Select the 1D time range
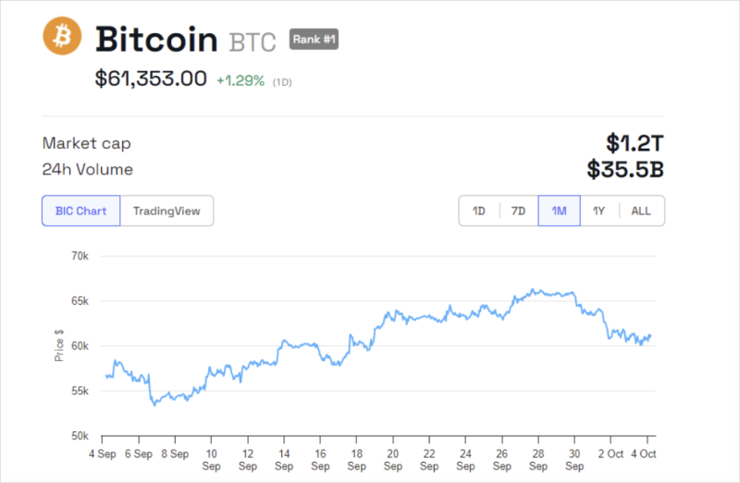Screen dimensions: 740x483 pos(479,211)
